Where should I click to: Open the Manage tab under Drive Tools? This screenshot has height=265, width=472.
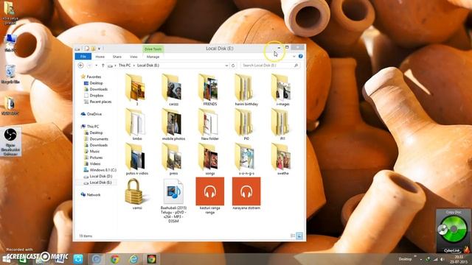[x=153, y=57]
